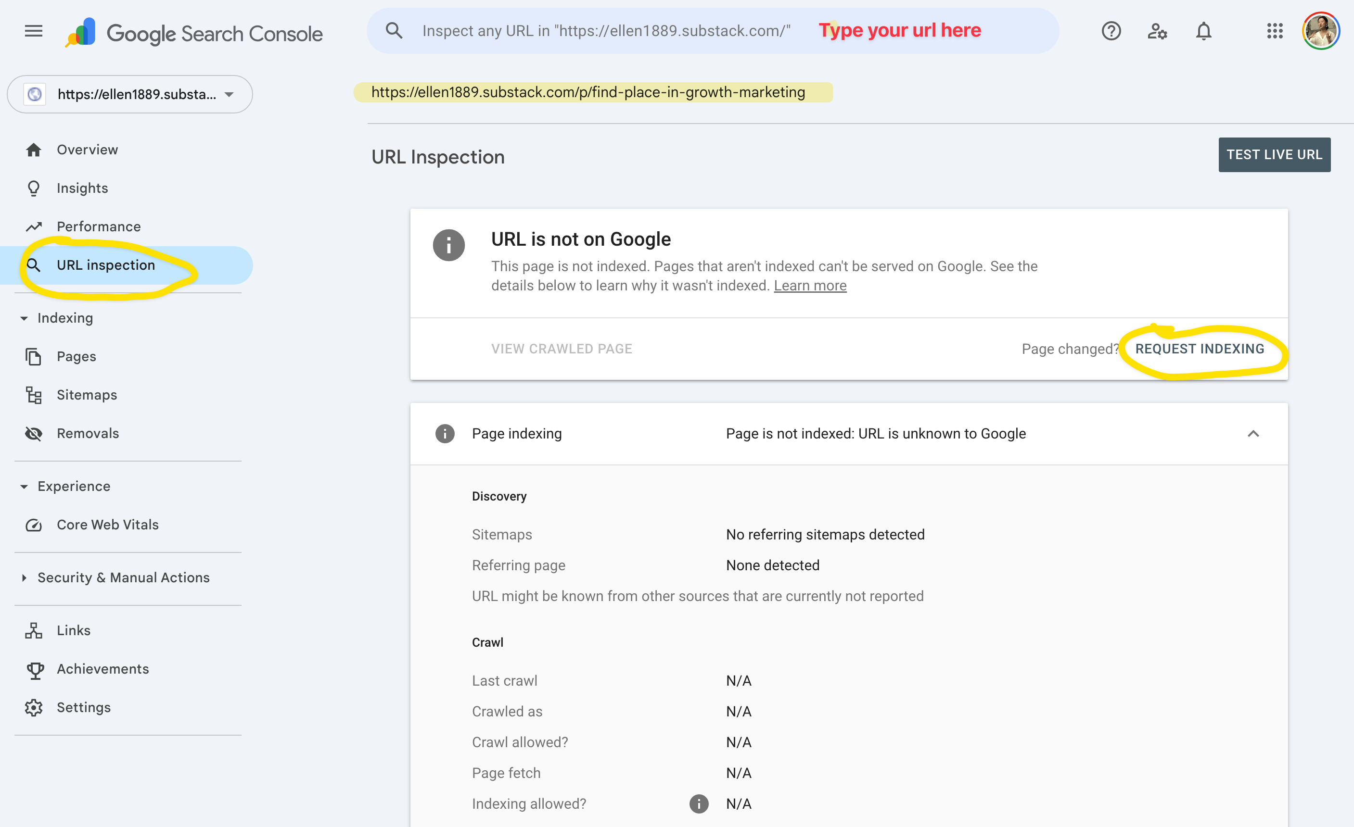
Task: Open the Google apps grid
Action: pos(1274,31)
